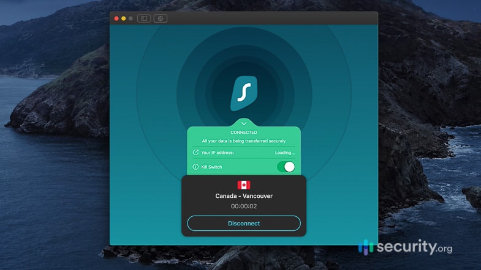Click the Surfshark logo in the center

point(243,93)
